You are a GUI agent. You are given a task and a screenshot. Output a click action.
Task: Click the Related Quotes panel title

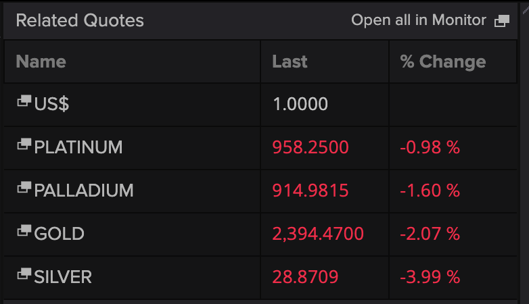(80, 20)
